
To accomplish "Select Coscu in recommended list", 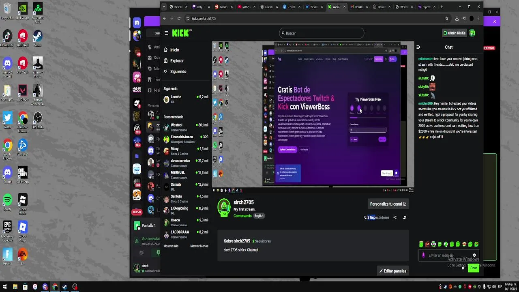I will pos(186,222).
